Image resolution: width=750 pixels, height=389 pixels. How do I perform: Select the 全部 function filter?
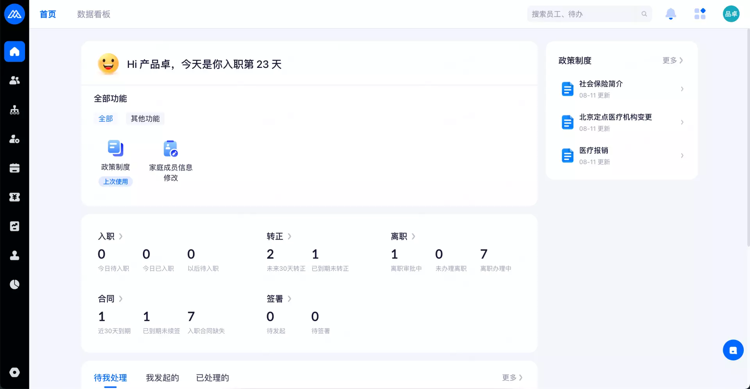[105, 119]
